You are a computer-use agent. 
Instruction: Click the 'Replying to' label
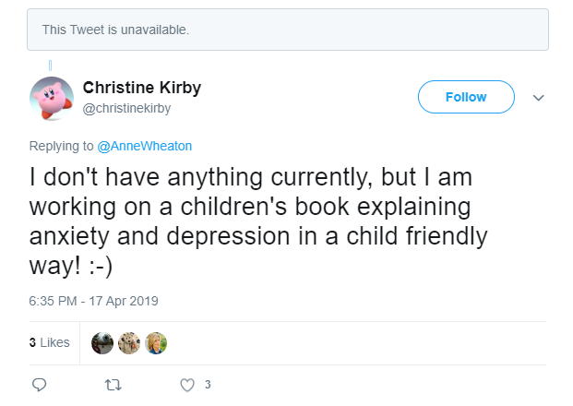pyautogui.click(x=62, y=146)
